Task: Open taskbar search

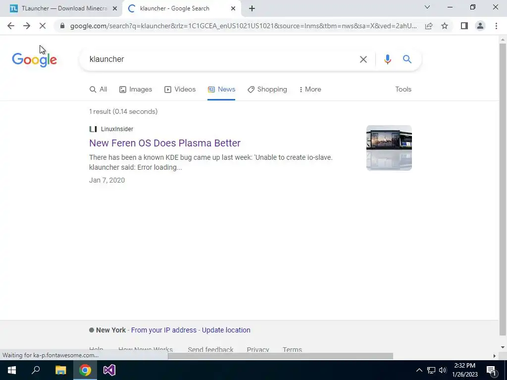Action: tap(36, 370)
